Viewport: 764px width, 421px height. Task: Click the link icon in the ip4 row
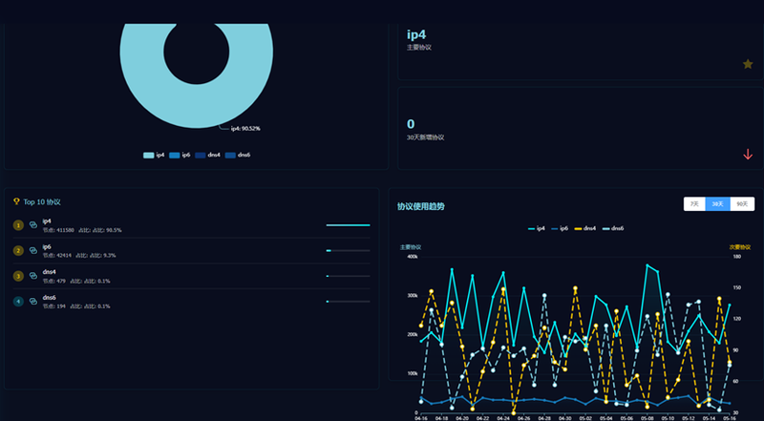[33, 225]
